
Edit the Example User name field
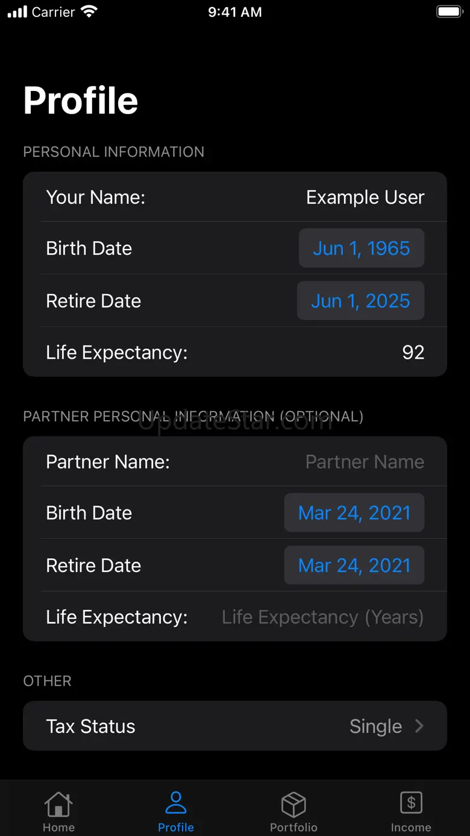click(365, 197)
